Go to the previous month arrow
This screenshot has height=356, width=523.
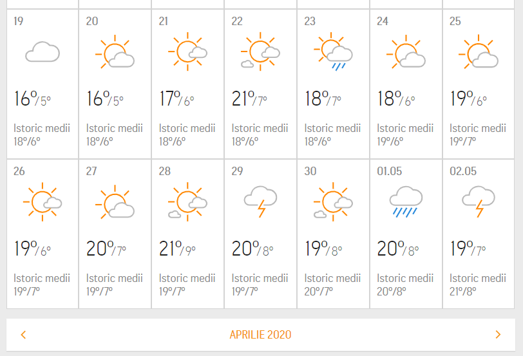[24, 335]
